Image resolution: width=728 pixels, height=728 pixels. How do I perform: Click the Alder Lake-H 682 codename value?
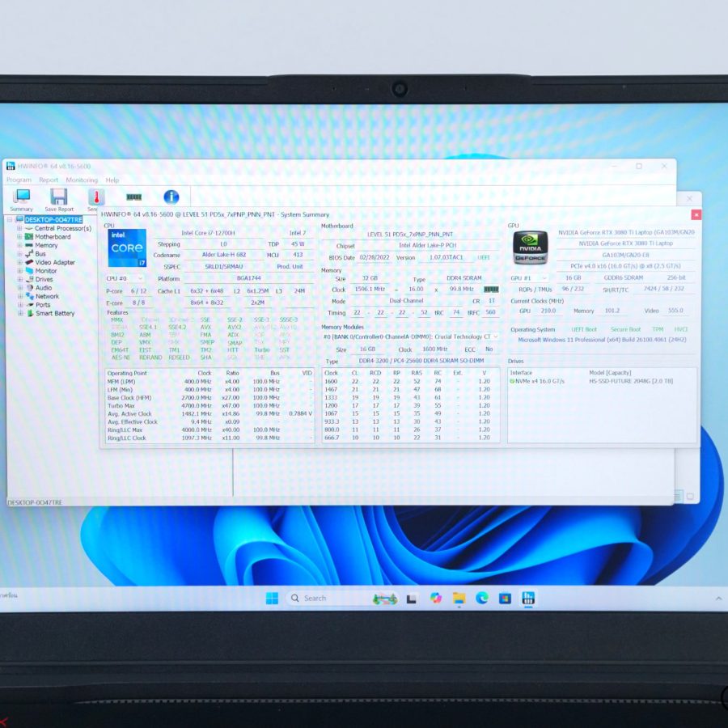pyautogui.click(x=224, y=255)
